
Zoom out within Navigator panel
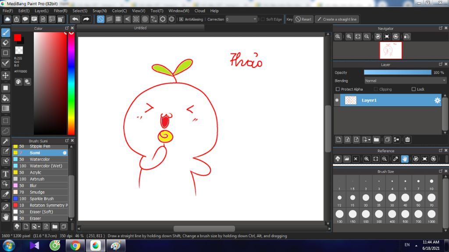[367, 36]
